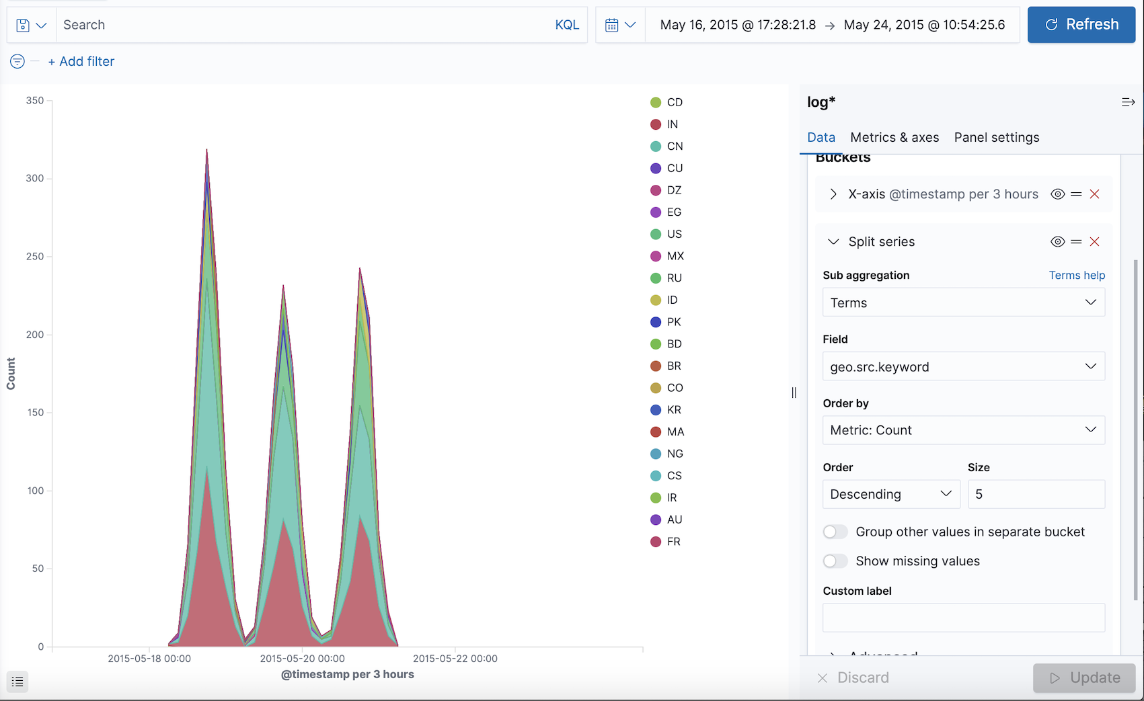This screenshot has width=1144, height=701.
Task: Click the Refresh button
Action: coord(1081,25)
